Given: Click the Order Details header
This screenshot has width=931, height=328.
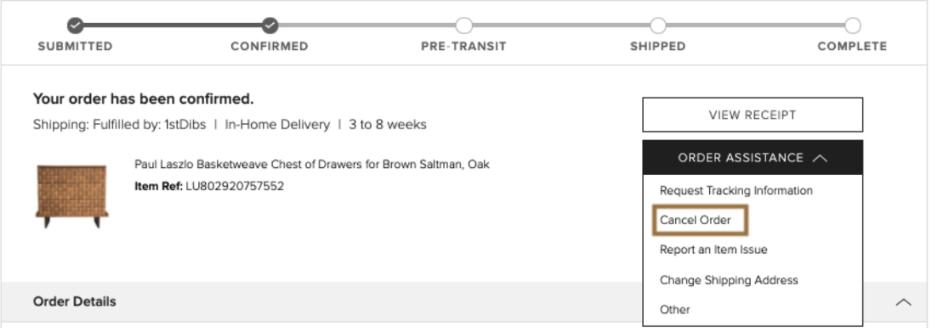Looking at the screenshot, I should click(74, 301).
